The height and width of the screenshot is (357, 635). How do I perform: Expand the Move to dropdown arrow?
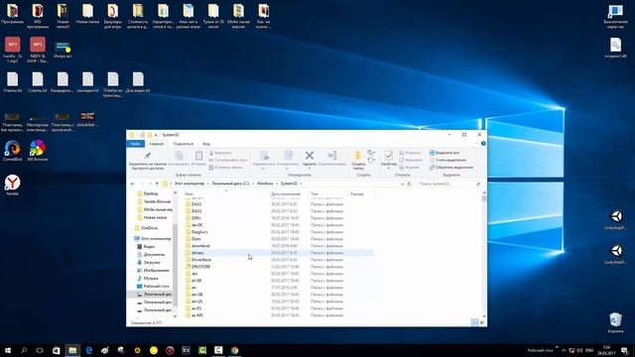tap(263, 169)
